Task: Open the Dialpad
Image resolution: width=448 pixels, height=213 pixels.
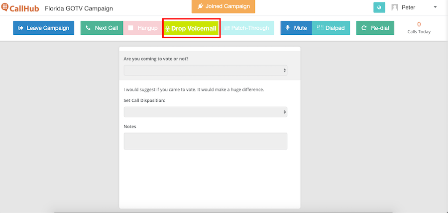Action: pos(331,28)
